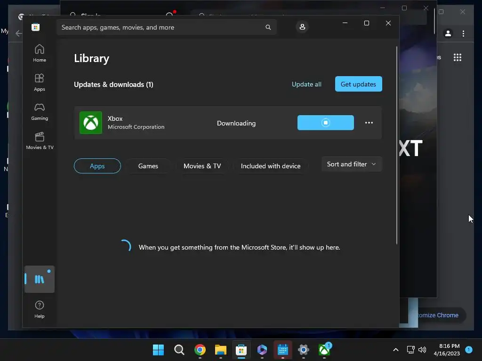This screenshot has width=482, height=361.
Task: Open more options for Xbox download
Action: pos(369,123)
